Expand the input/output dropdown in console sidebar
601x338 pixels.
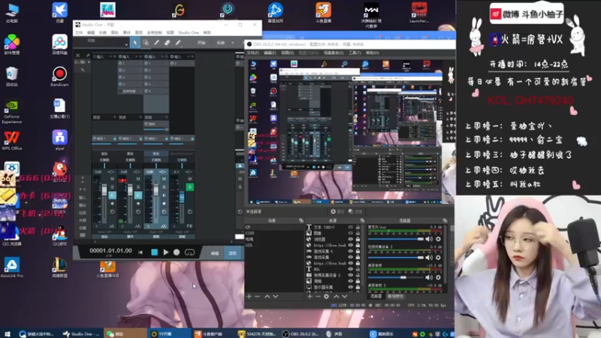point(89,62)
